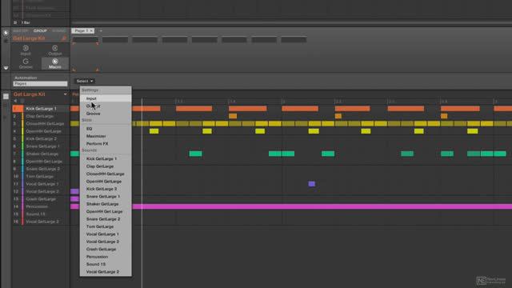512x288 pixels.
Task: Pick Percussion in dropdown menu
Action: 106,257
